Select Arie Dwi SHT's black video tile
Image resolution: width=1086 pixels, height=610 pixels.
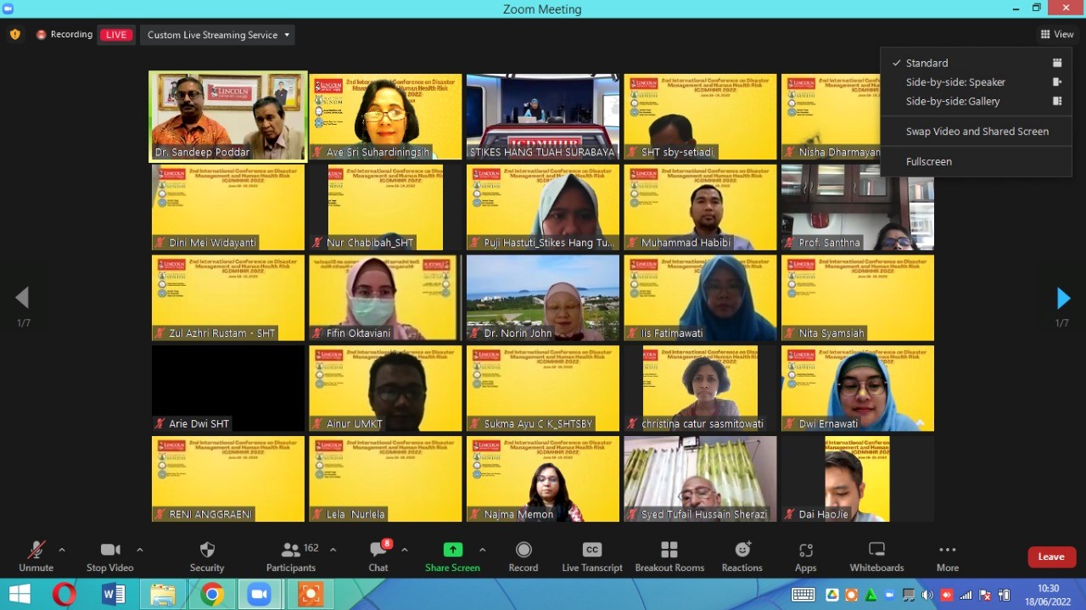[228, 389]
